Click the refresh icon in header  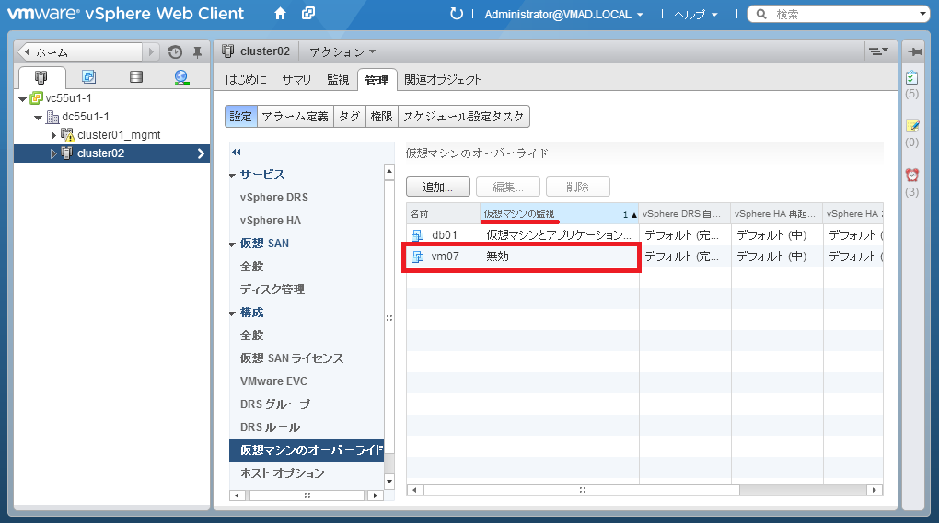click(x=457, y=14)
